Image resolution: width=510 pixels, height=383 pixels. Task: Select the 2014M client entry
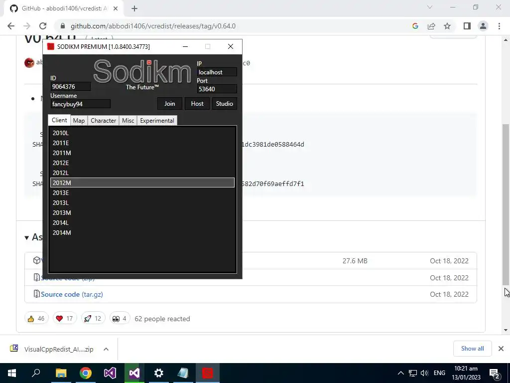tap(142, 232)
